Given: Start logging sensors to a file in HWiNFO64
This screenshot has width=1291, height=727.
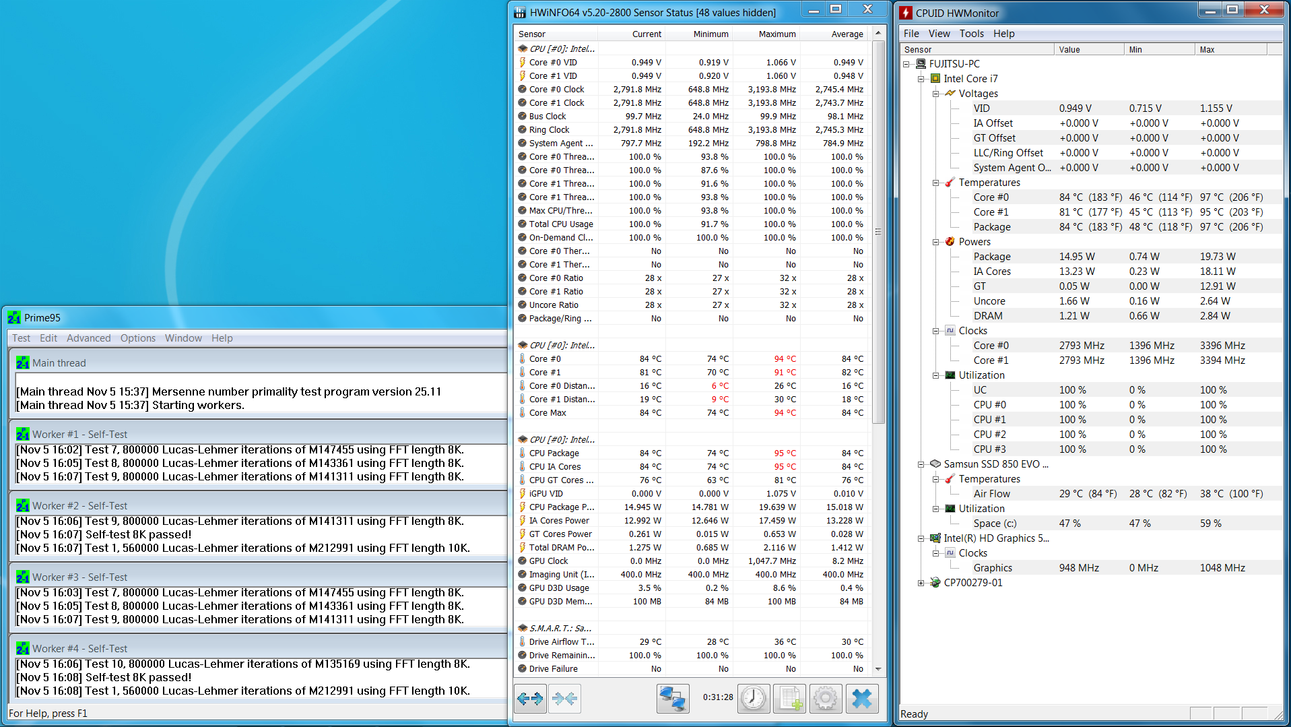Looking at the screenshot, I should [x=790, y=699].
